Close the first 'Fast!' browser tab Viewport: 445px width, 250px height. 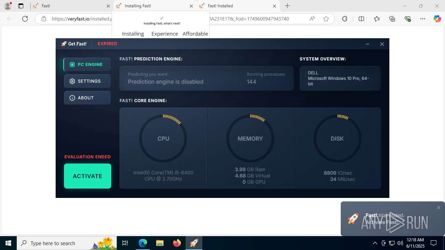coord(108,6)
